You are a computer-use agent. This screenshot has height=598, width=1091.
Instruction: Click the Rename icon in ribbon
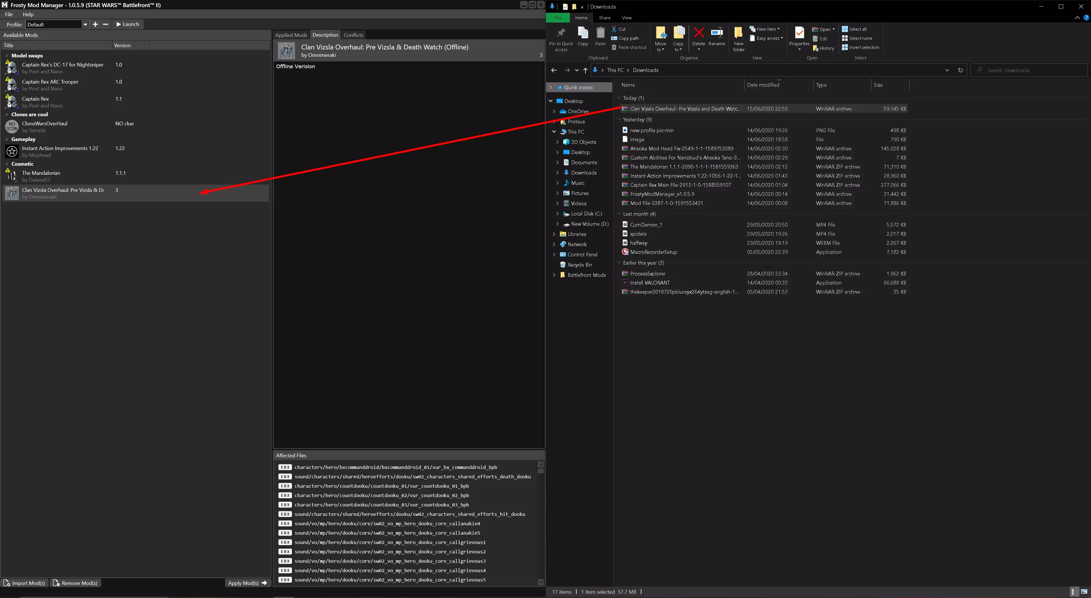[717, 33]
